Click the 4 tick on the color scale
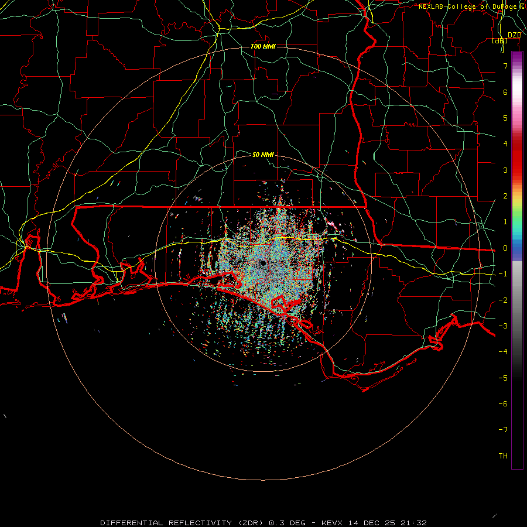This screenshot has height=527, width=527. point(505,144)
